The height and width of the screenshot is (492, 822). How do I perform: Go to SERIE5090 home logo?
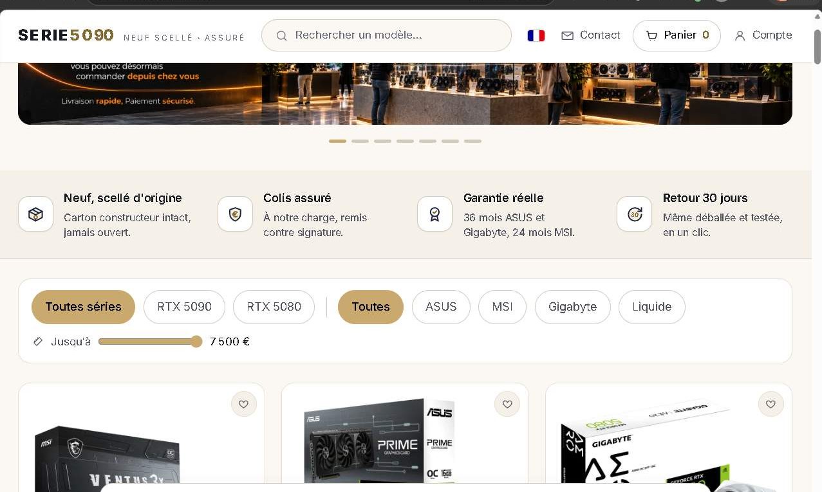point(66,35)
